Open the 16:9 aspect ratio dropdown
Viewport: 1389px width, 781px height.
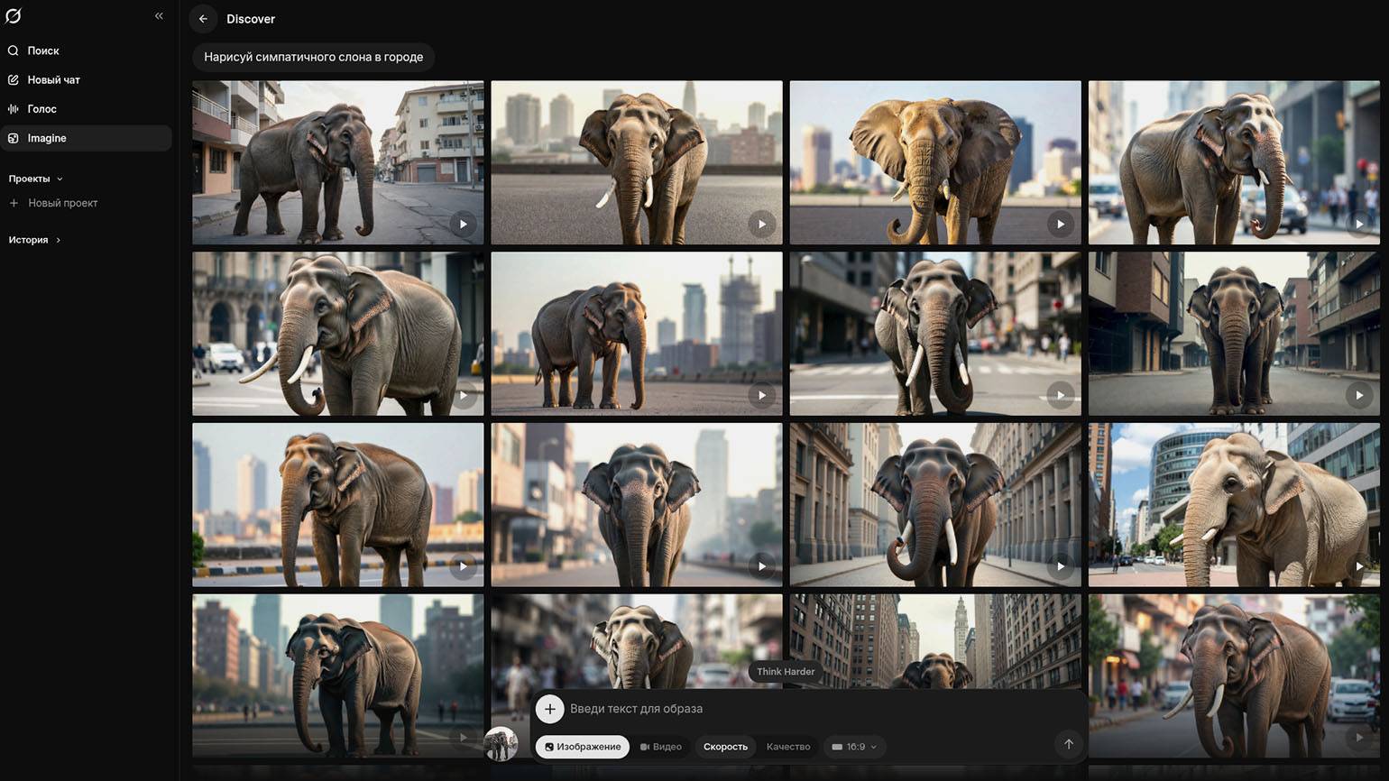(854, 747)
